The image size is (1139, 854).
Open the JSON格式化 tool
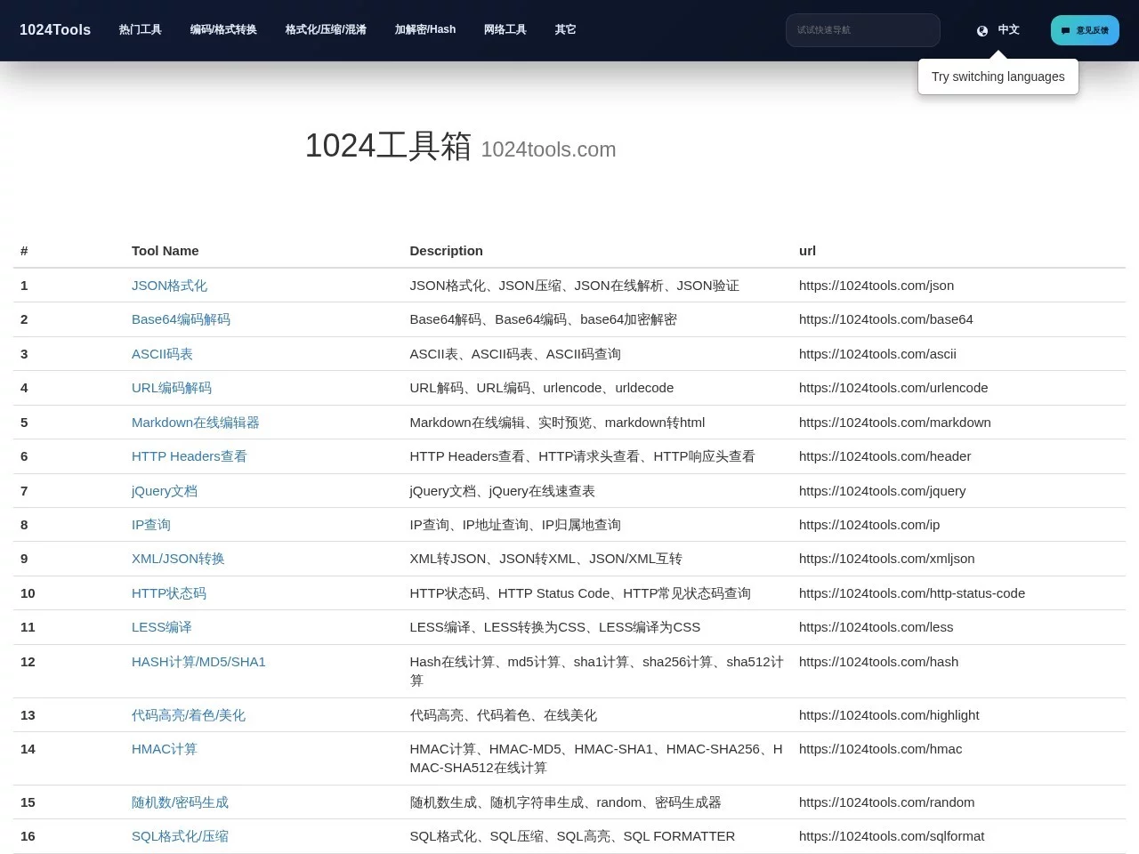tap(168, 286)
